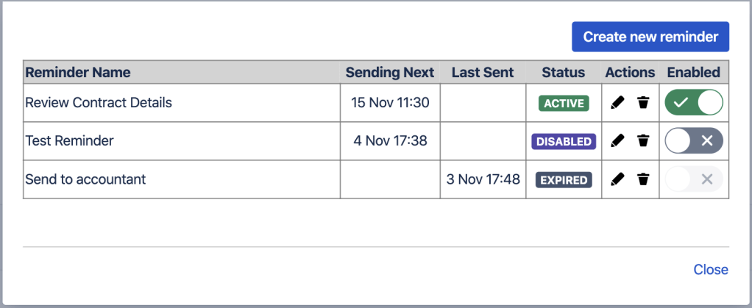Toggle the expired Send to accountant switch
This screenshot has height=308, width=752.
[694, 179]
